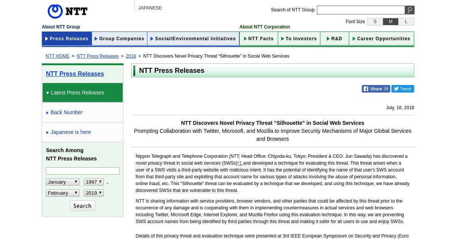Screen dimensions: 456x239
Task: Open Social/Environmental Initiatives nav tab
Action: point(193,39)
